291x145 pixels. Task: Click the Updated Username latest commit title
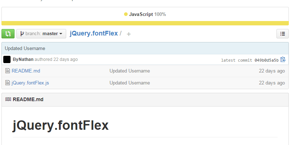[25, 49]
